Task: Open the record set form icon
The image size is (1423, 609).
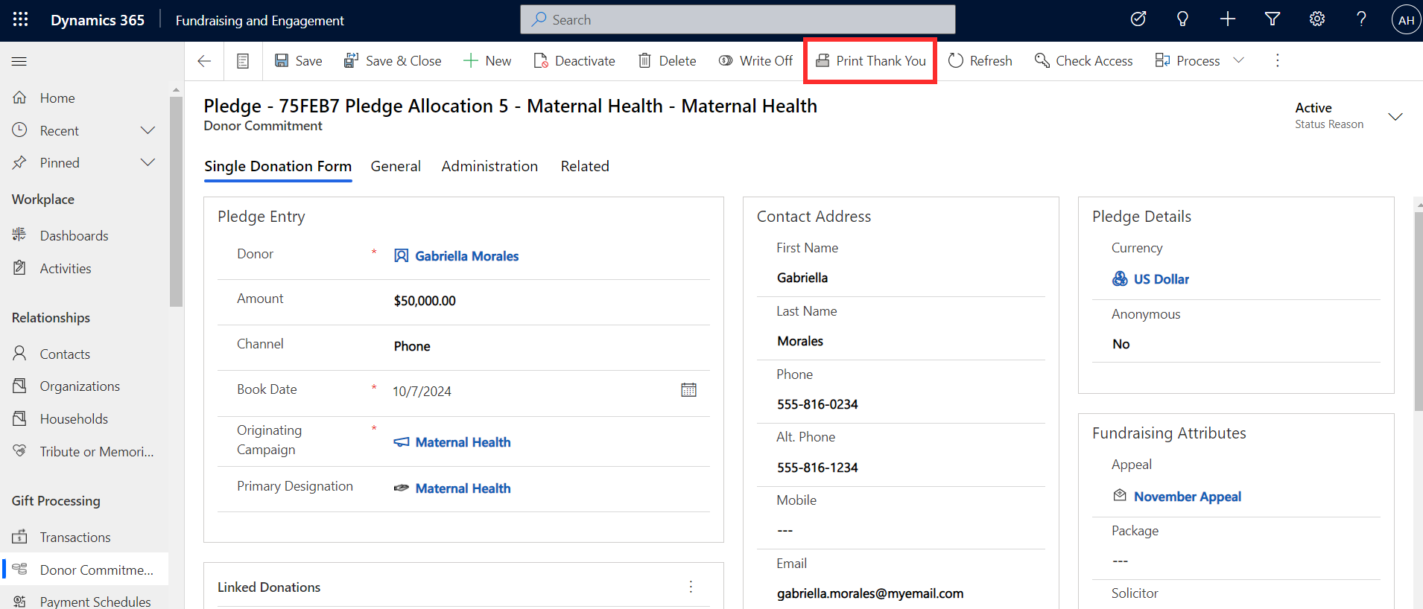Action: [x=243, y=61]
